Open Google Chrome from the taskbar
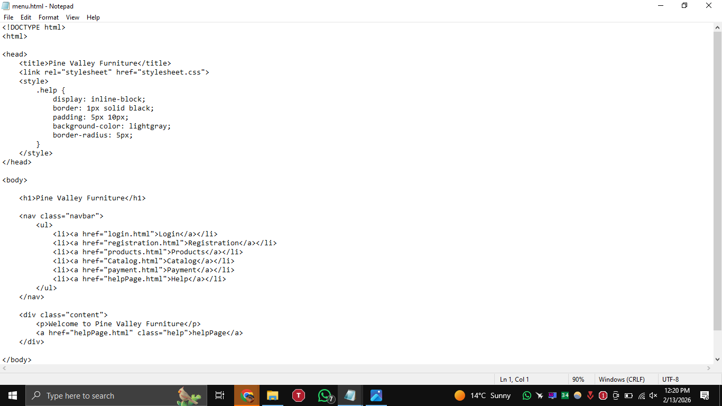The width and height of the screenshot is (722, 406). pos(247,395)
